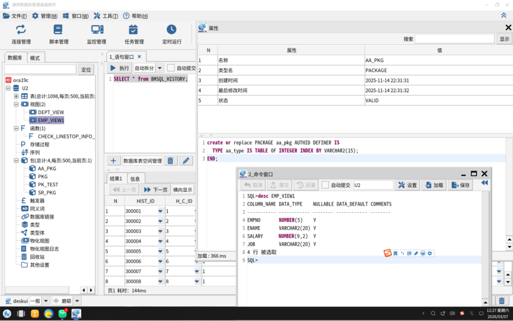Open the 文件(F) menu
The width and height of the screenshot is (513, 321).
(15, 16)
